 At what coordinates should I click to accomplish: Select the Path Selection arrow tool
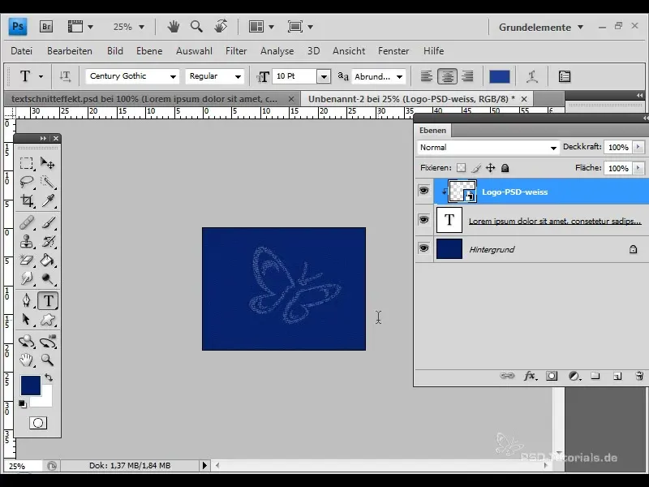27,319
